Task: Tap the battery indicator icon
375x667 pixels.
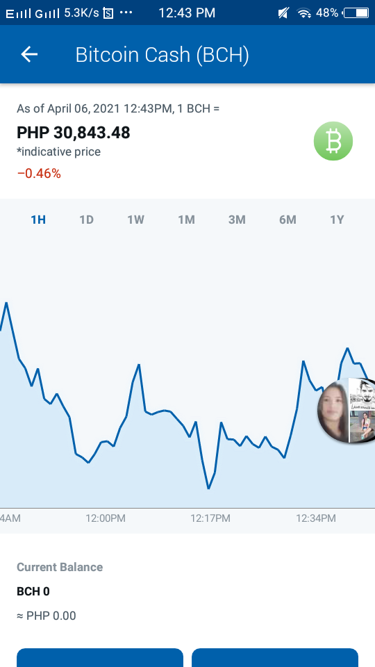Action: tap(356, 13)
